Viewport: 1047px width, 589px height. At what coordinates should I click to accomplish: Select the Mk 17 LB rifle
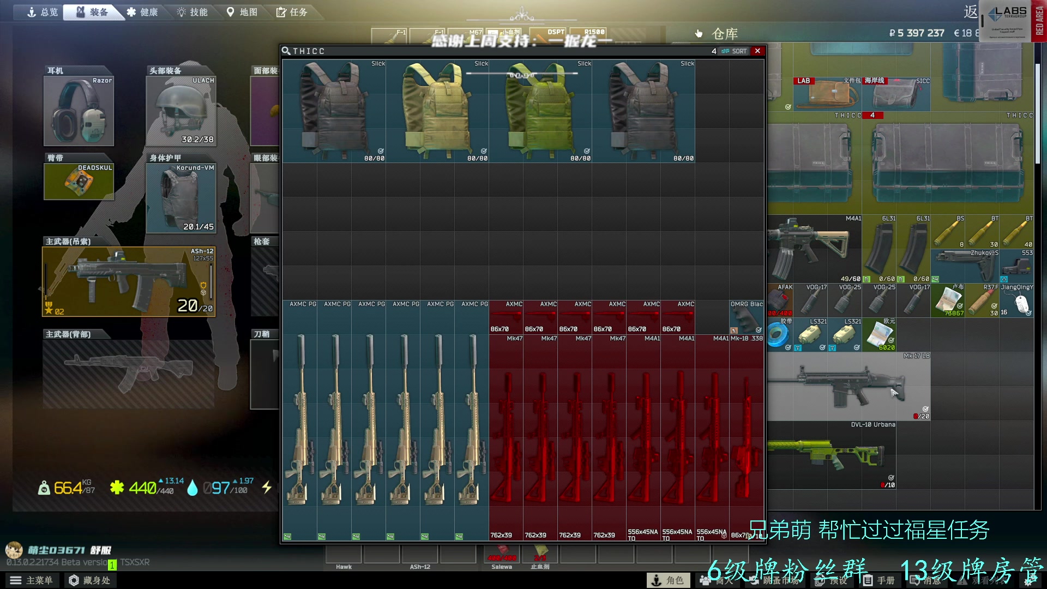[x=849, y=386]
